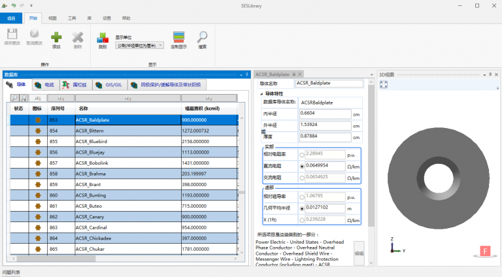Switch to the 视图 ribbon tab

click(52, 18)
